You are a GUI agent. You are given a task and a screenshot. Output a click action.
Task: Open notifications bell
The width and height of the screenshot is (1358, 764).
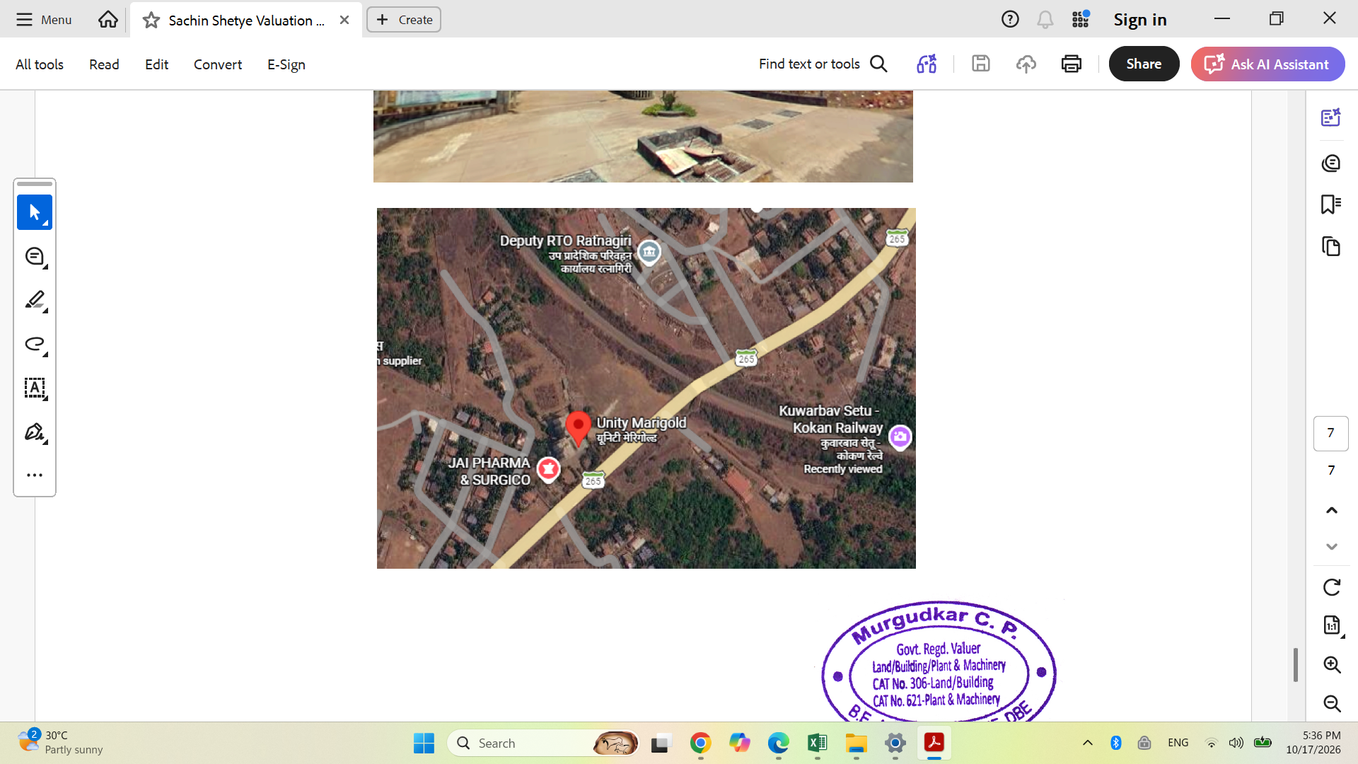(1045, 19)
